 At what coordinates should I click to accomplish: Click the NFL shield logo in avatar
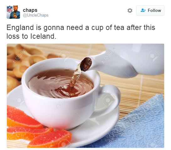[10, 9]
